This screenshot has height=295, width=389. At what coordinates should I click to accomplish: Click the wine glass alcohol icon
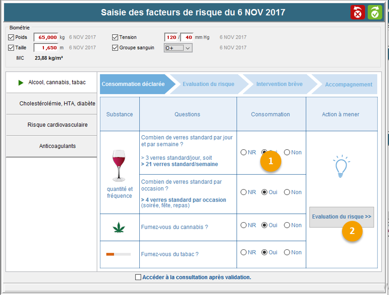click(x=119, y=165)
